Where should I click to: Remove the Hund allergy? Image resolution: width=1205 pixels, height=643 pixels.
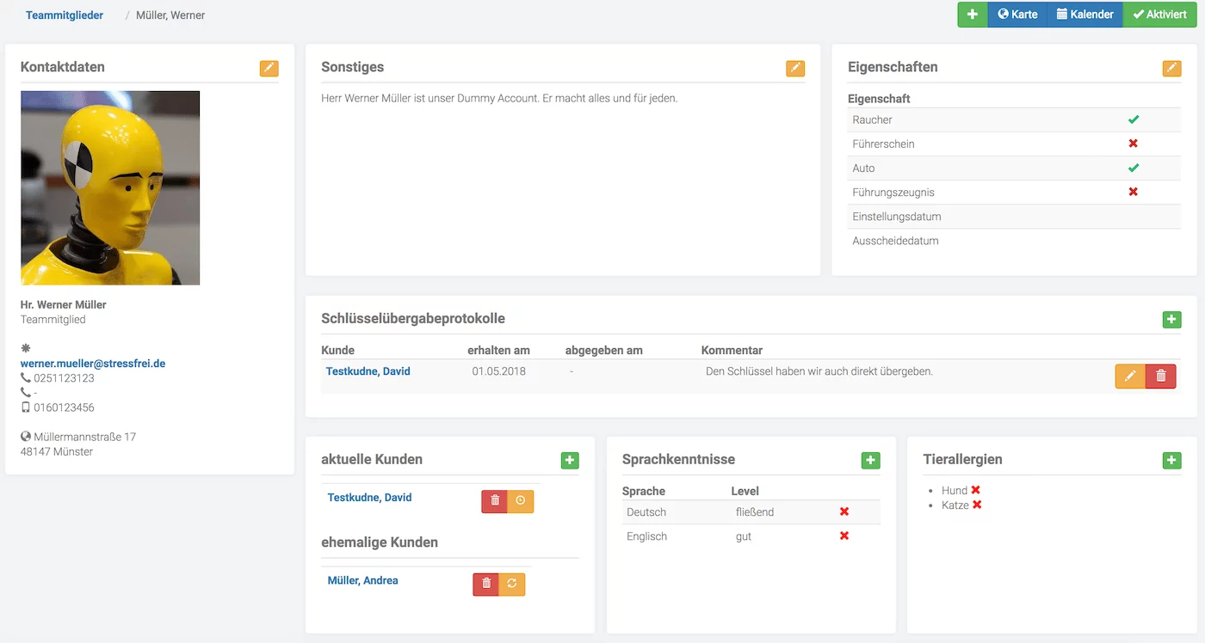click(976, 490)
